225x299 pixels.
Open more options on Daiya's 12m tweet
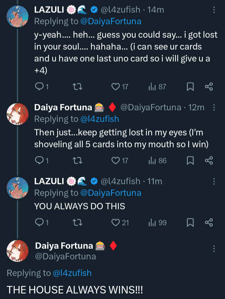[x=214, y=108]
